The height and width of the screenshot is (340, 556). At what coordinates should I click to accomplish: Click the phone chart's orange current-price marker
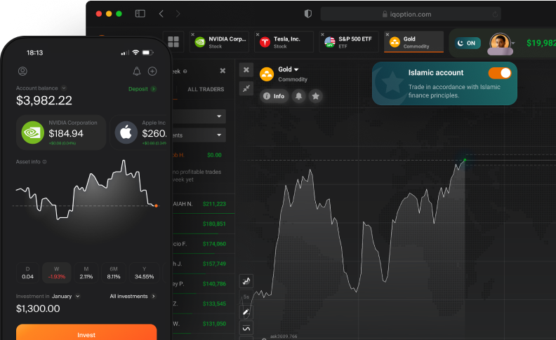(x=156, y=206)
